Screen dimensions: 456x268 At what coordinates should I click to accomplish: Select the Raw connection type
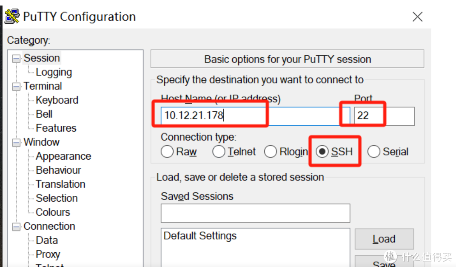[x=167, y=152]
